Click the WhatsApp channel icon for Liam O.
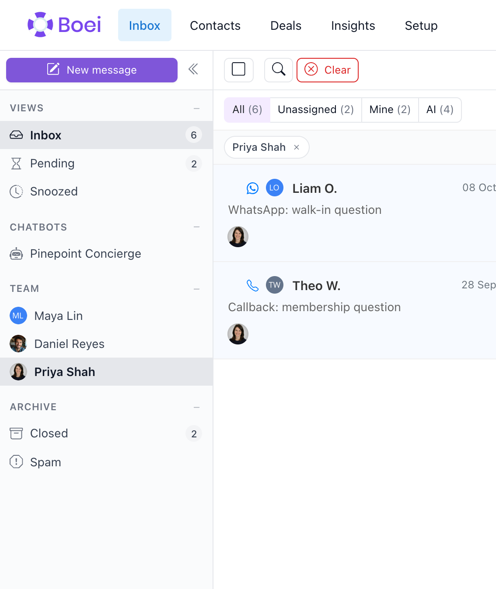Screen dimensions: 496x589 (x=253, y=188)
